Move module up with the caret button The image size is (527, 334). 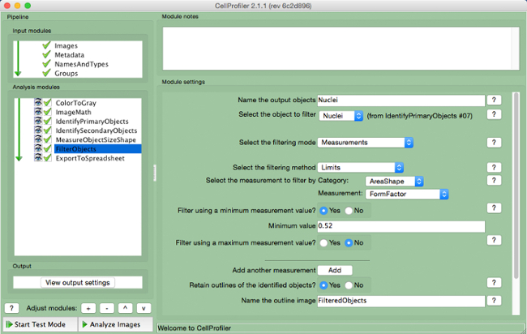(125, 308)
